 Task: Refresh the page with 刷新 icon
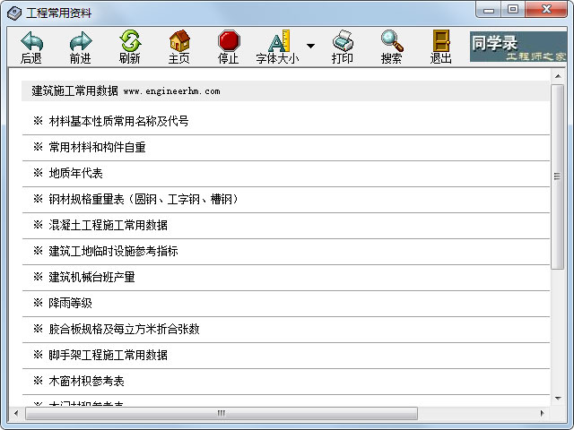[130, 40]
